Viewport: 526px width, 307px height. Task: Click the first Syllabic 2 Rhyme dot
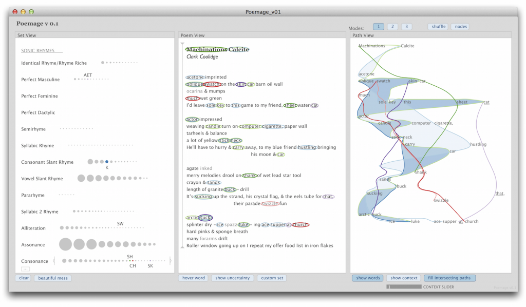[x=74, y=212]
